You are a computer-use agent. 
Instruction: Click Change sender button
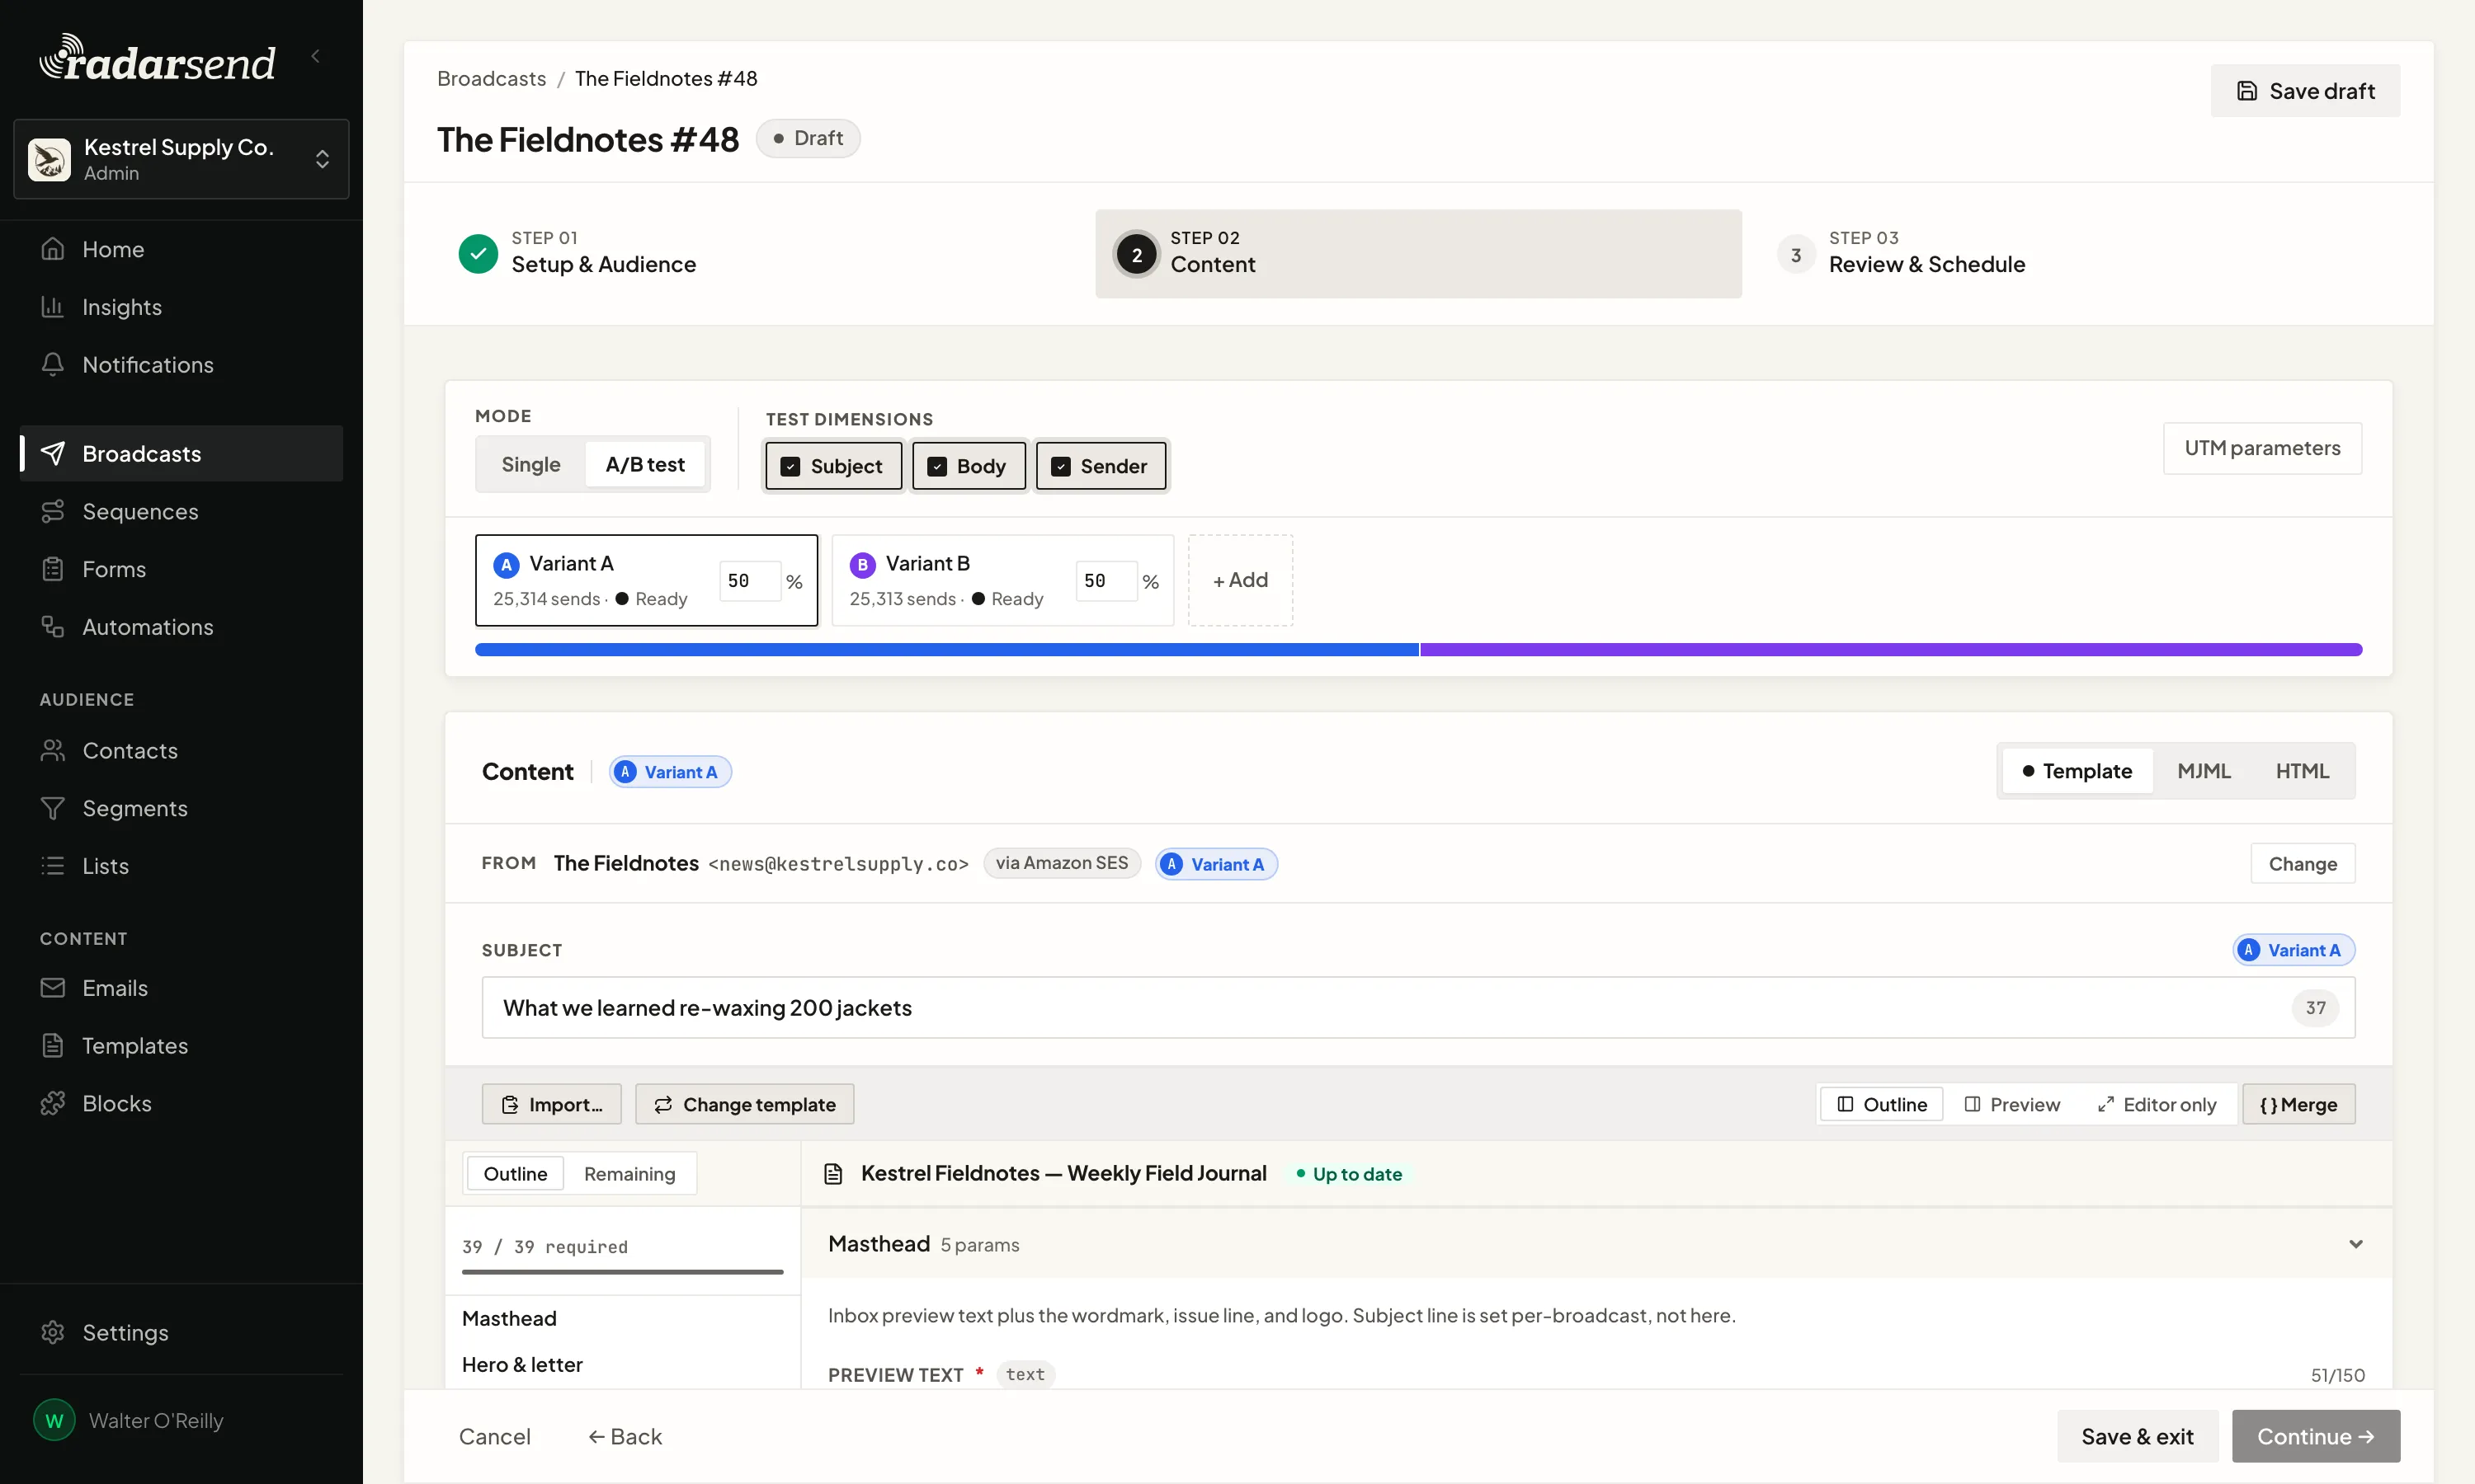(x=2303, y=864)
